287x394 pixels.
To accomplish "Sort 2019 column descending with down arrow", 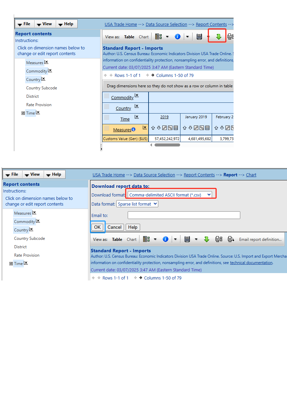I will tap(159, 128).
